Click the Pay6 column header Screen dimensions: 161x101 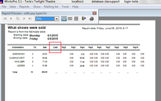pyautogui.click(x=99, y=47)
